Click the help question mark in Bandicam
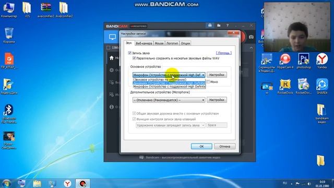Viewport: 334px width, 188px height. [x=228, y=26]
